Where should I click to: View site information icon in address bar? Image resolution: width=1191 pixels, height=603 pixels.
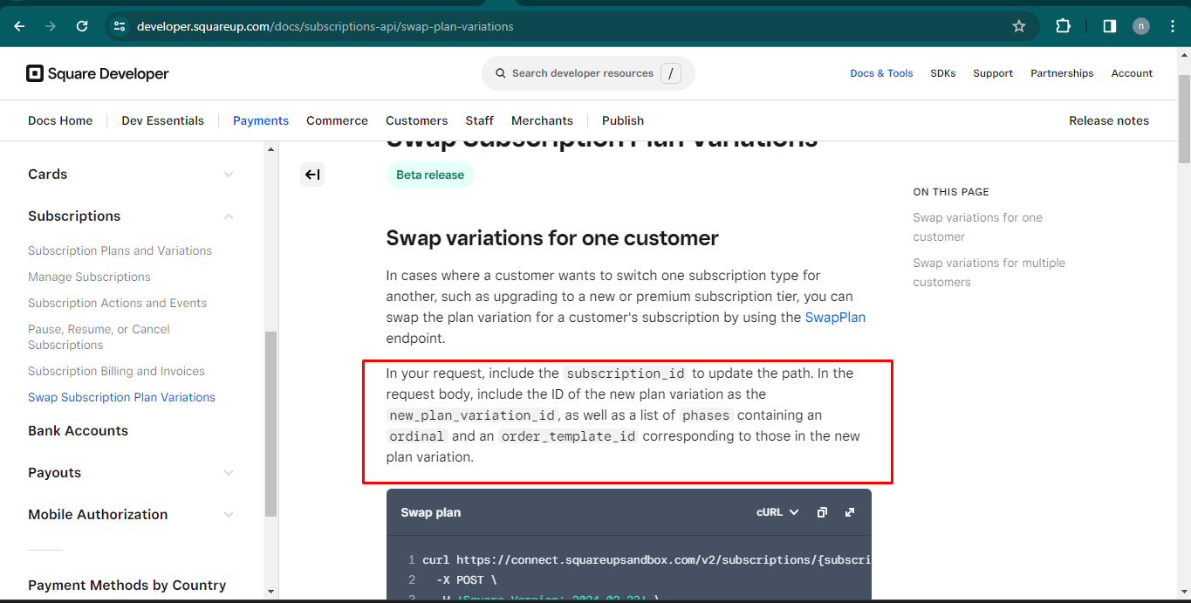[120, 26]
